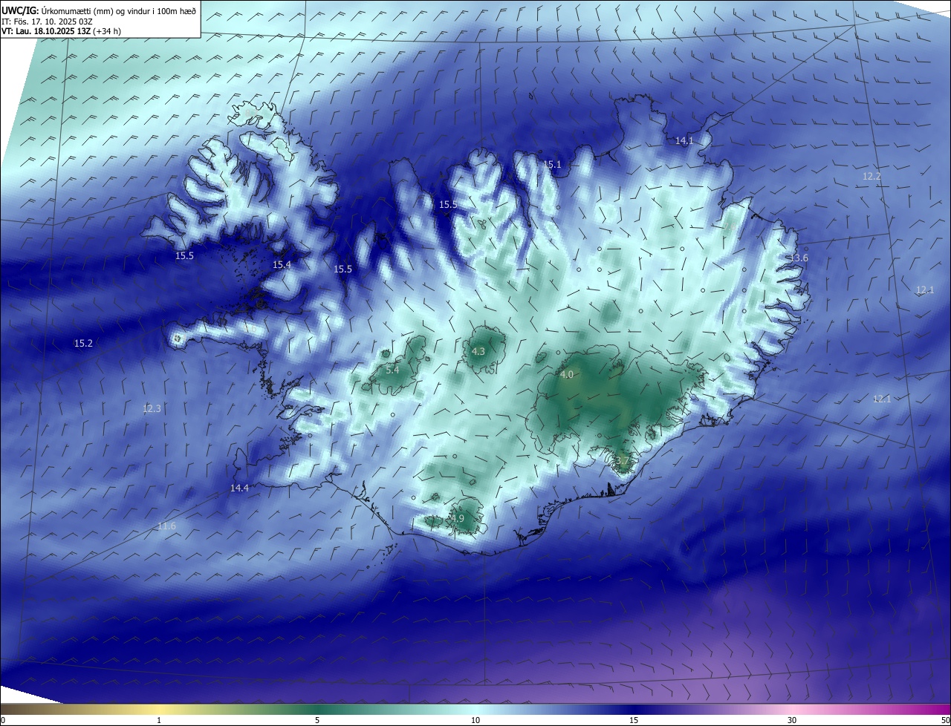Select the '13.6' value label
Viewport: 951px width, 726px height.
point(799,258)
